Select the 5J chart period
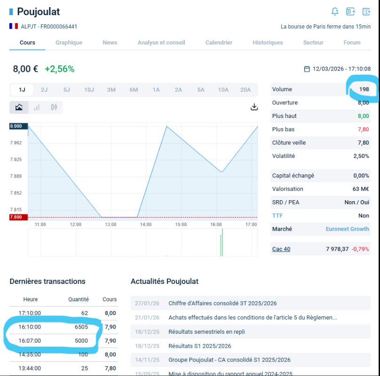Image resolution: width=380 pixels, height=376 pixels. click(67, 90)
